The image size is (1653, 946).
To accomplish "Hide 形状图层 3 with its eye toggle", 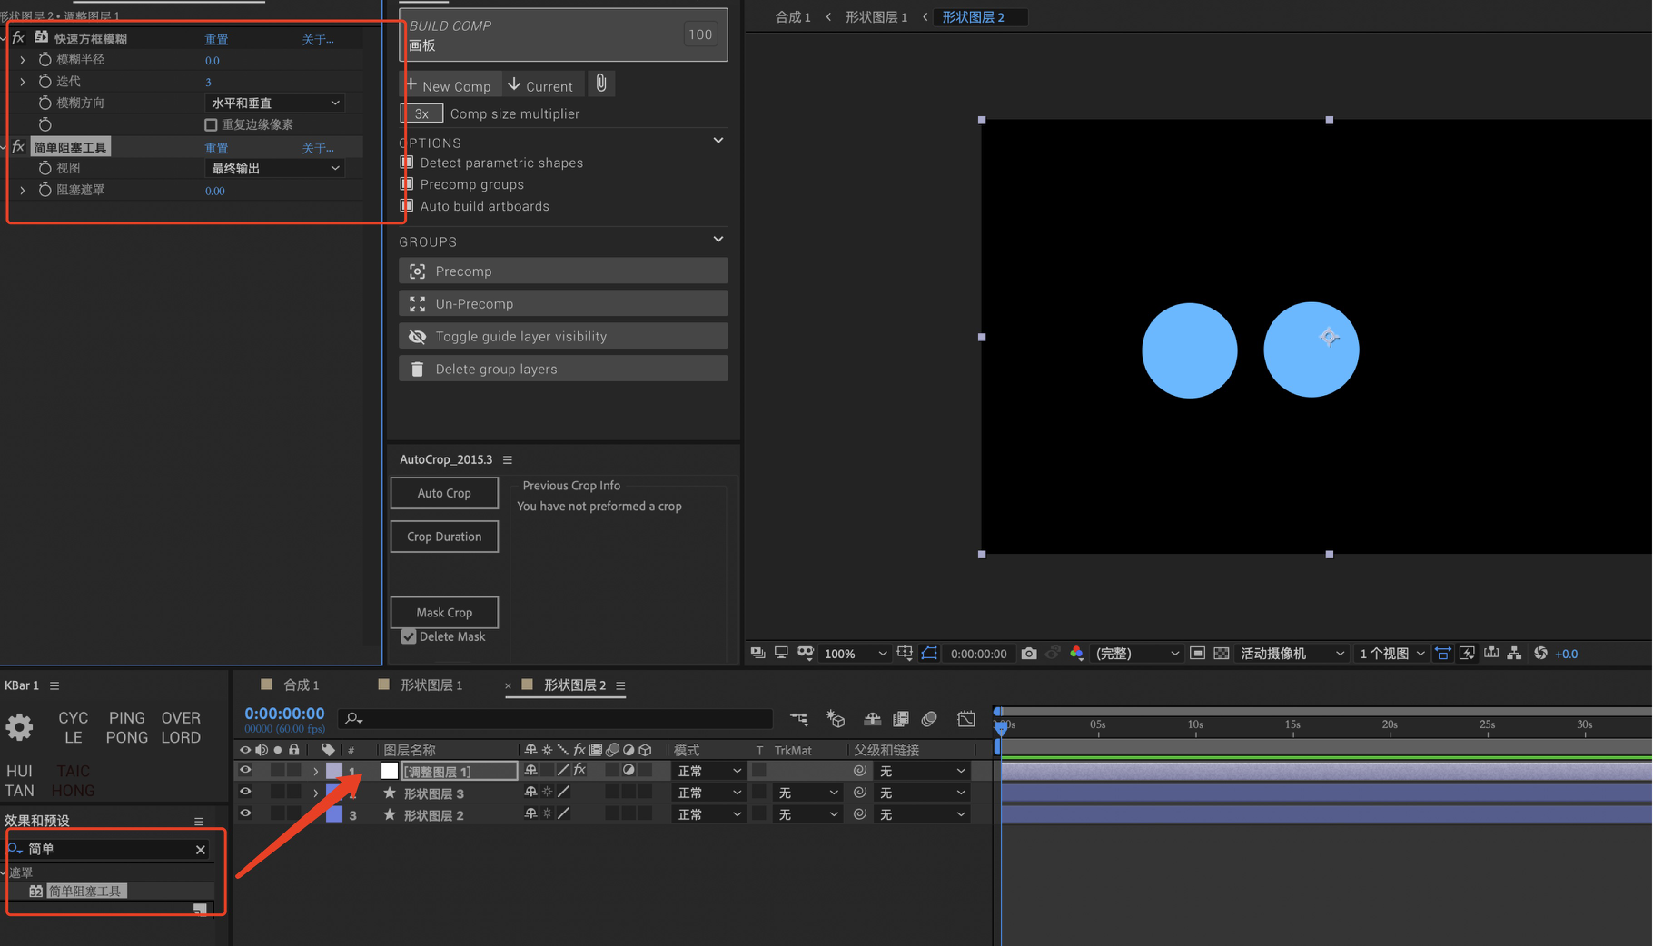I will pos(245,793).
